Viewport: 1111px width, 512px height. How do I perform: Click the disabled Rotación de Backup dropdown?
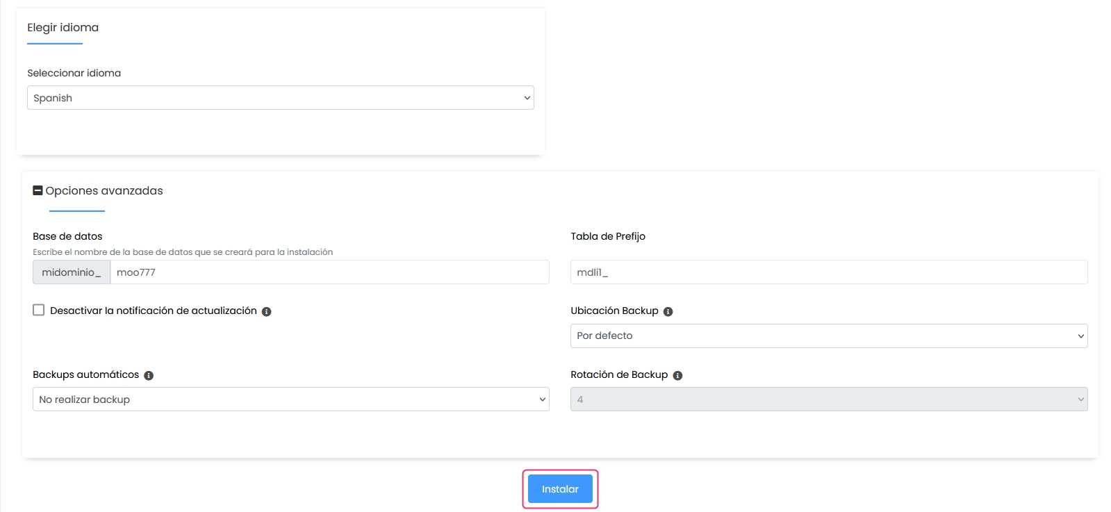[x=828, y=399]
